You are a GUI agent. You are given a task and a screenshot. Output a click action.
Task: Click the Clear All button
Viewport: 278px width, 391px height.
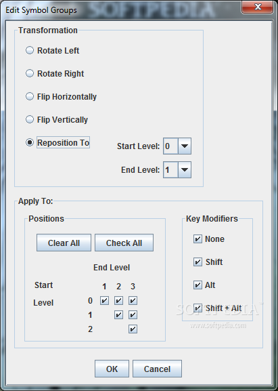click(x=64, y=243)
